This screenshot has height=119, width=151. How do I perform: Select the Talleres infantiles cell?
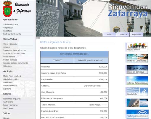(57, 105)
